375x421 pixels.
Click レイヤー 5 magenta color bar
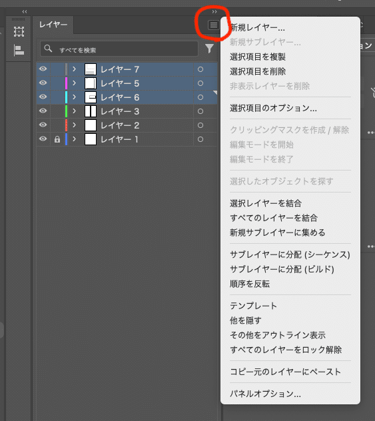tap(67, 83)
